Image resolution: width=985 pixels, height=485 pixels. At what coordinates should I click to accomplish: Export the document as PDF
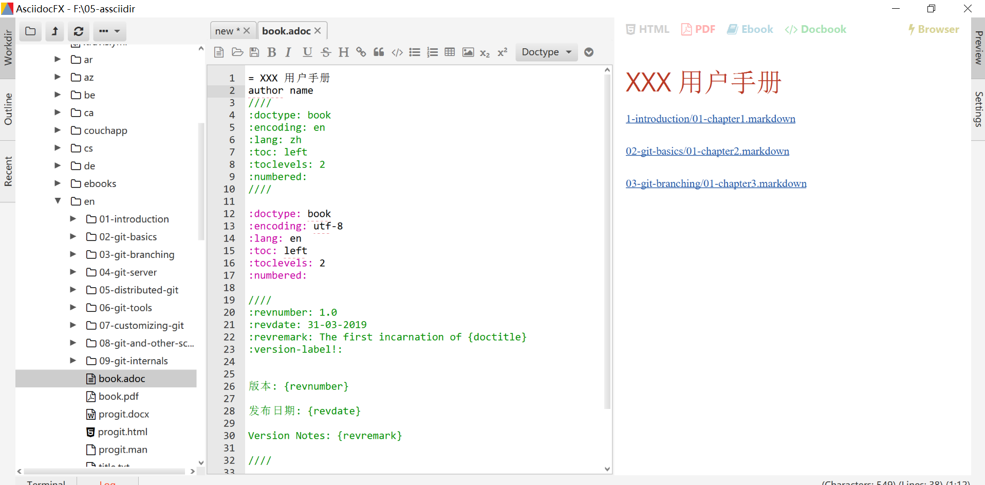pyautogui.click(x=698, y=29)
